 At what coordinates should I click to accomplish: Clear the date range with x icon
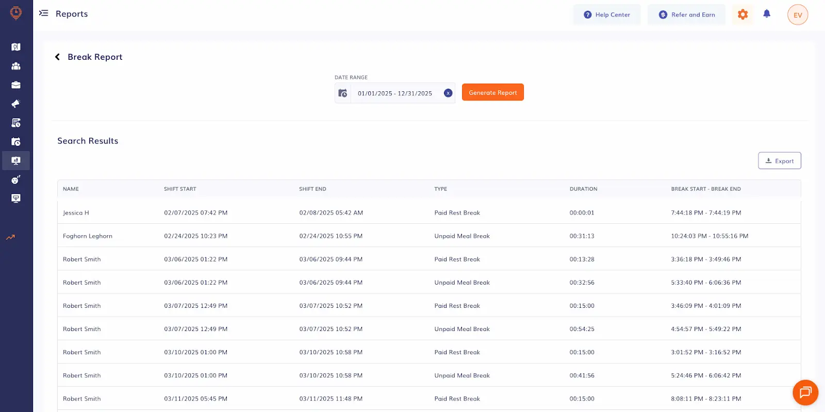point(448,93)
